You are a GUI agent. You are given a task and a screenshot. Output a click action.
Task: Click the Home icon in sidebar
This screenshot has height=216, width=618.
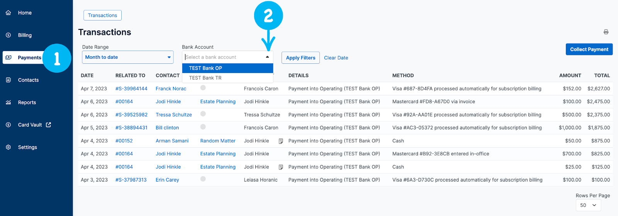point(8,13)
